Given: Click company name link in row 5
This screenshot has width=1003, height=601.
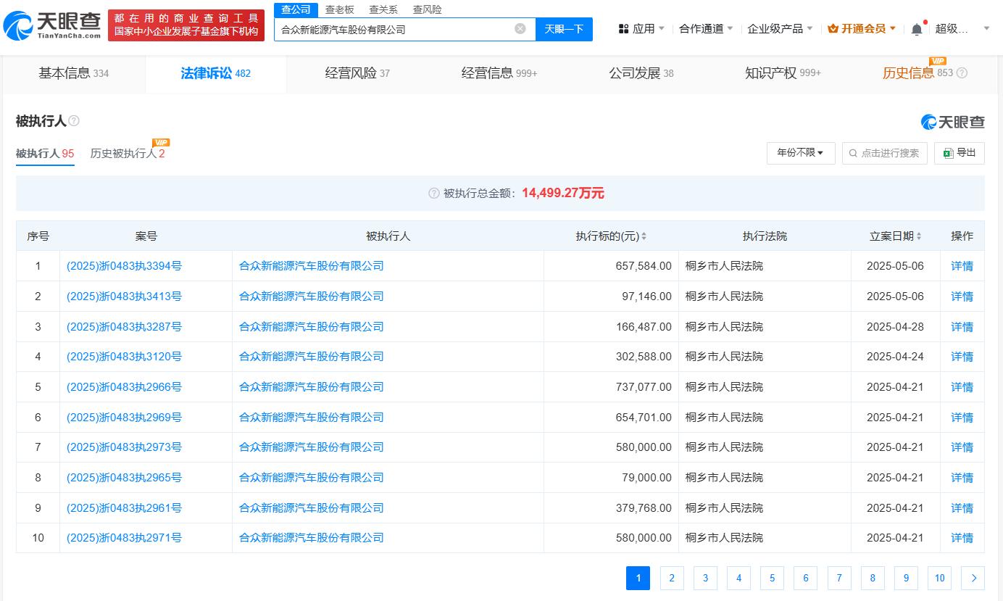Looking at the screenshot, I should tap(312, 387).
